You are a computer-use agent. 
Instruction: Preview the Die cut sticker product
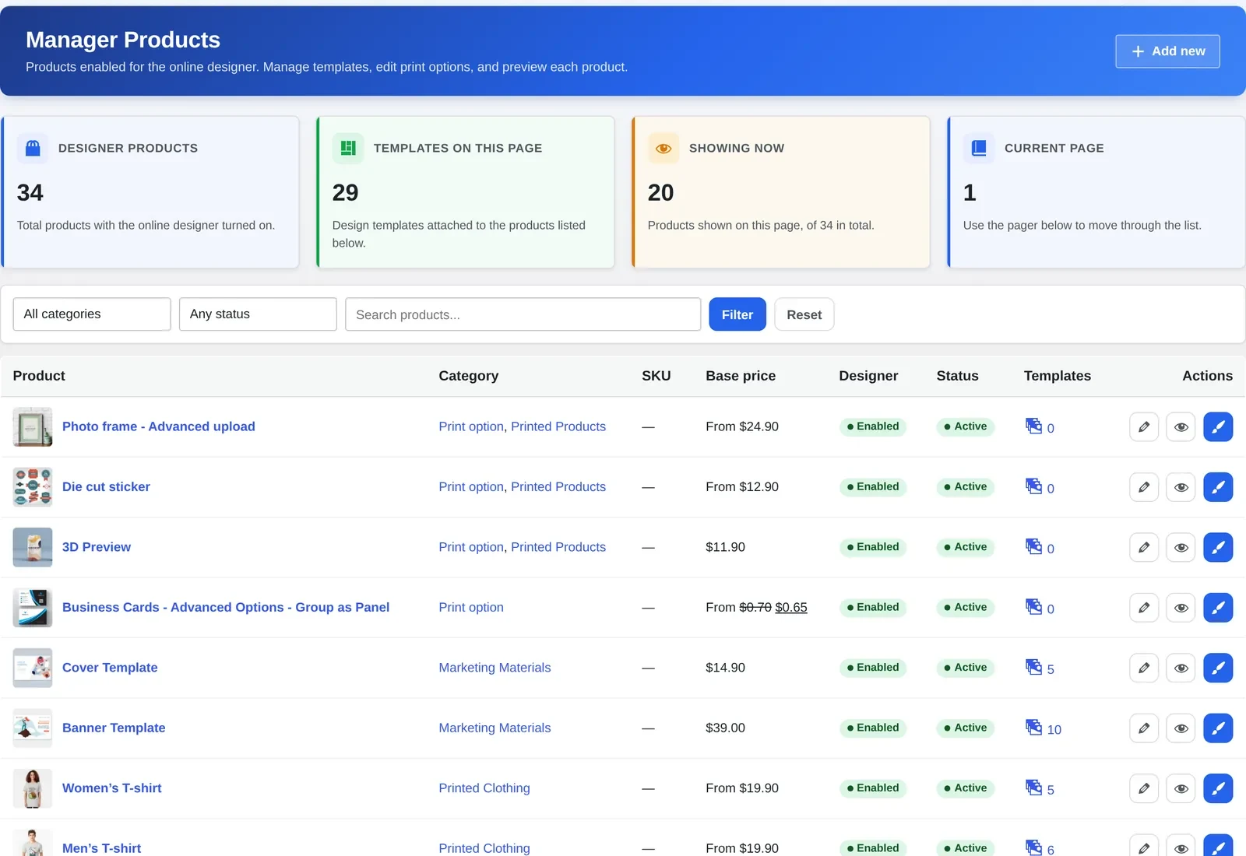pos(1181,487)
